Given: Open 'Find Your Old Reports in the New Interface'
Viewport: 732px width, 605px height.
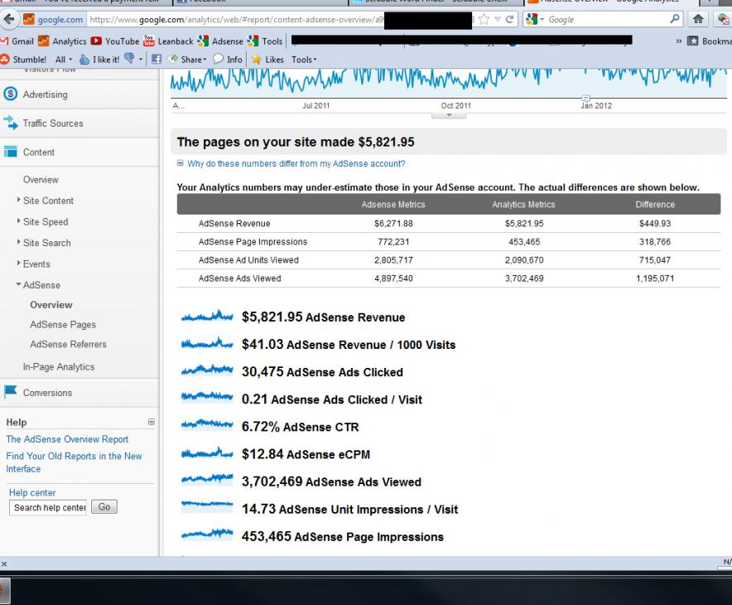Looking at the screenshot, I should [75, 462].
